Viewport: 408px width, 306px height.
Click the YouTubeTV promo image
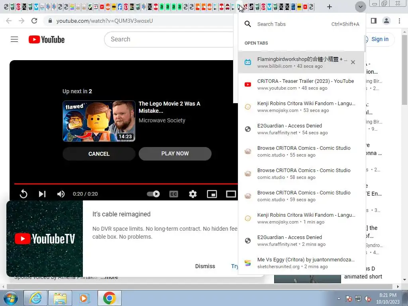(45, 239)
